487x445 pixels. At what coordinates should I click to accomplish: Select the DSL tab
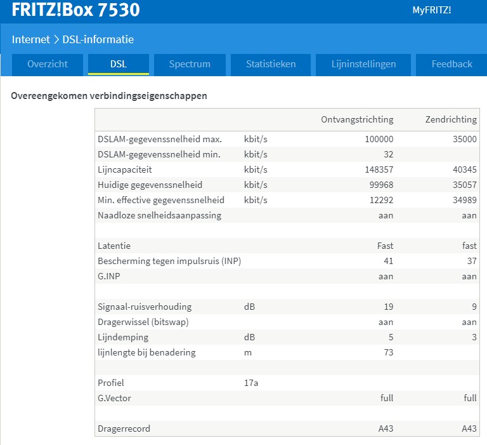point(118,64)
